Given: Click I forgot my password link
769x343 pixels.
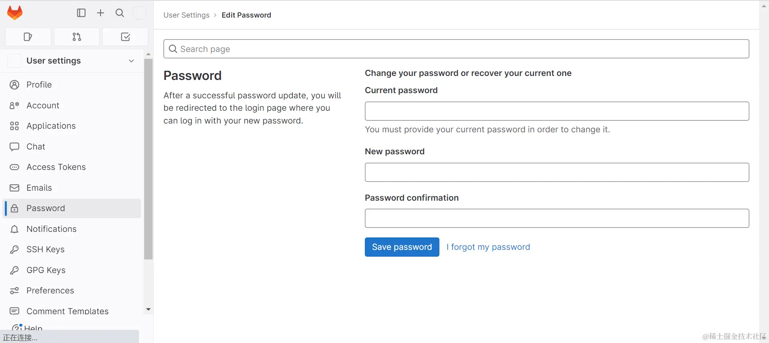Looking at the screenshot, I should 488,247.
